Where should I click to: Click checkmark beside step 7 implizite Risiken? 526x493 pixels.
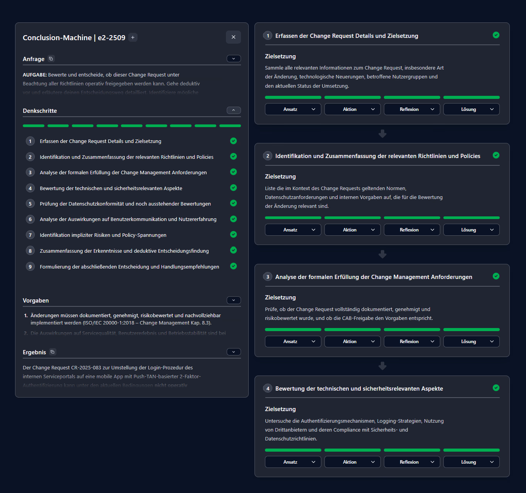[233, 235]
